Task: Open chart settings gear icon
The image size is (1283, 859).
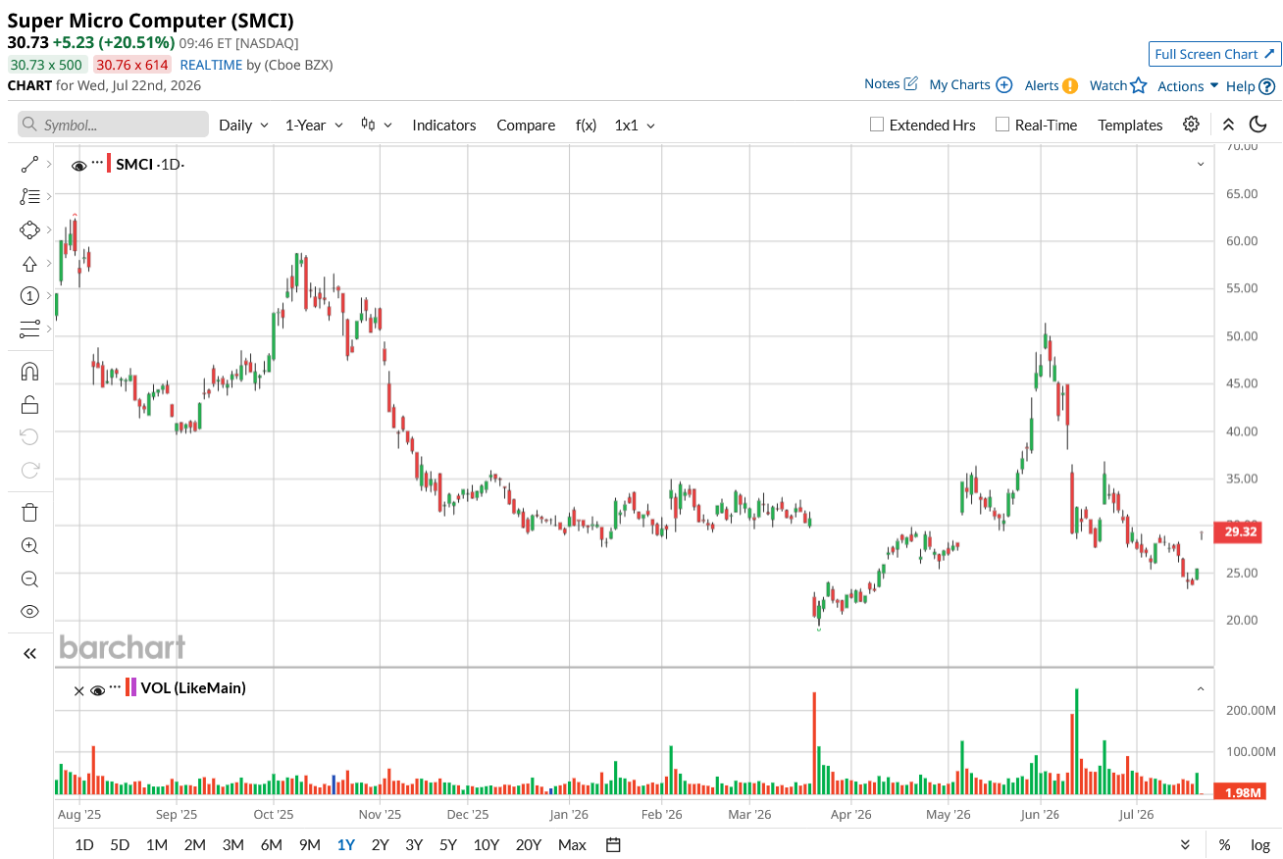Action: (1191, 125)
